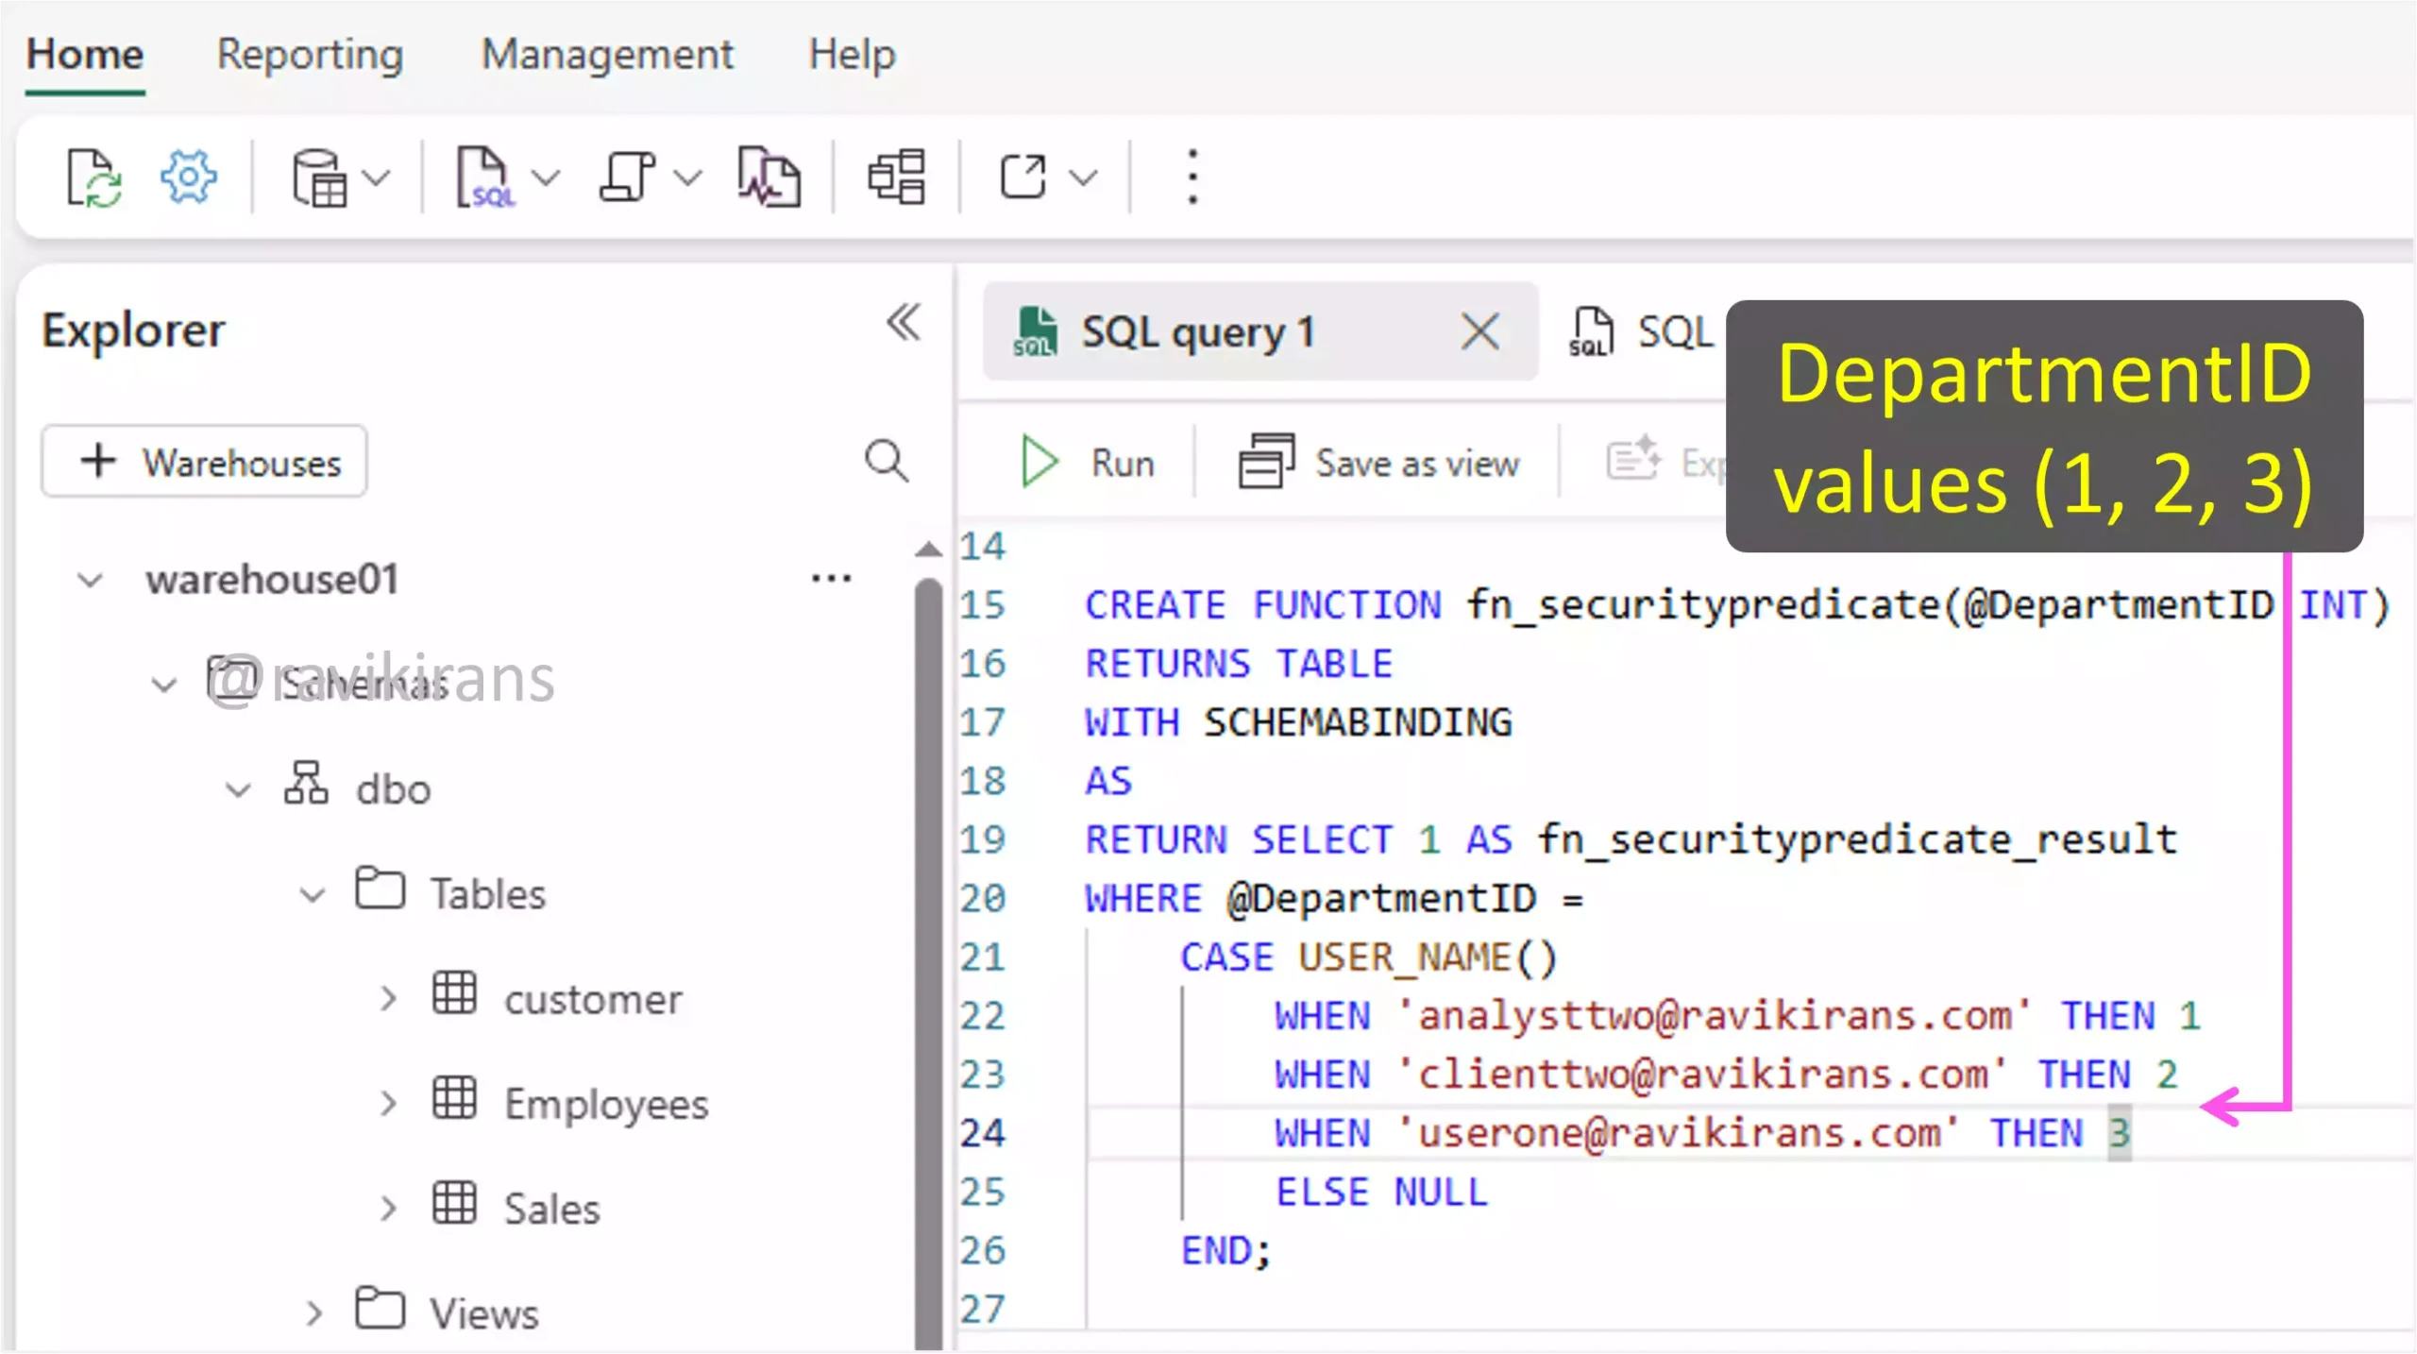Select the customer table name

coord(592,999)
